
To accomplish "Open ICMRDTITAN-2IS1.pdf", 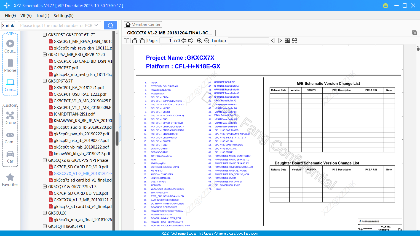I will [x=74, y=114].
